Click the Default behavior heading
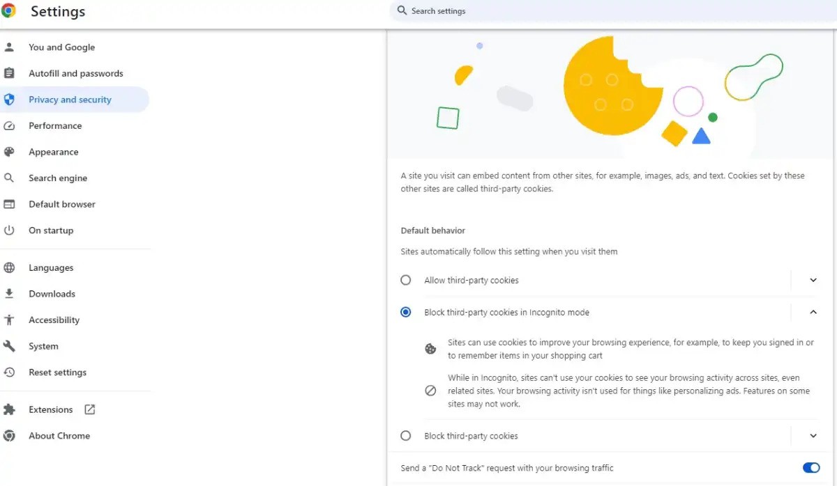Image resolution: width=837 pixels, height=486 pixels. [432, 230]
